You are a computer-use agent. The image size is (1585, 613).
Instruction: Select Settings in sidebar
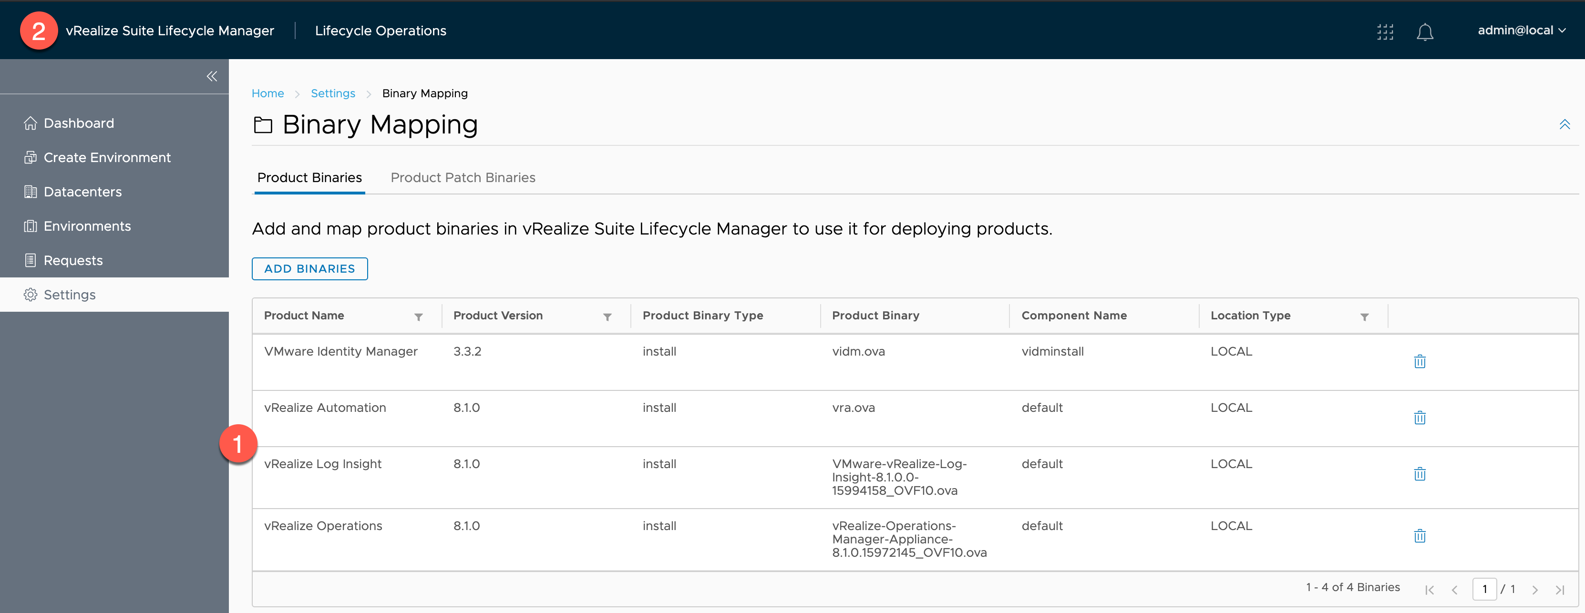click(x=114, y=295)
